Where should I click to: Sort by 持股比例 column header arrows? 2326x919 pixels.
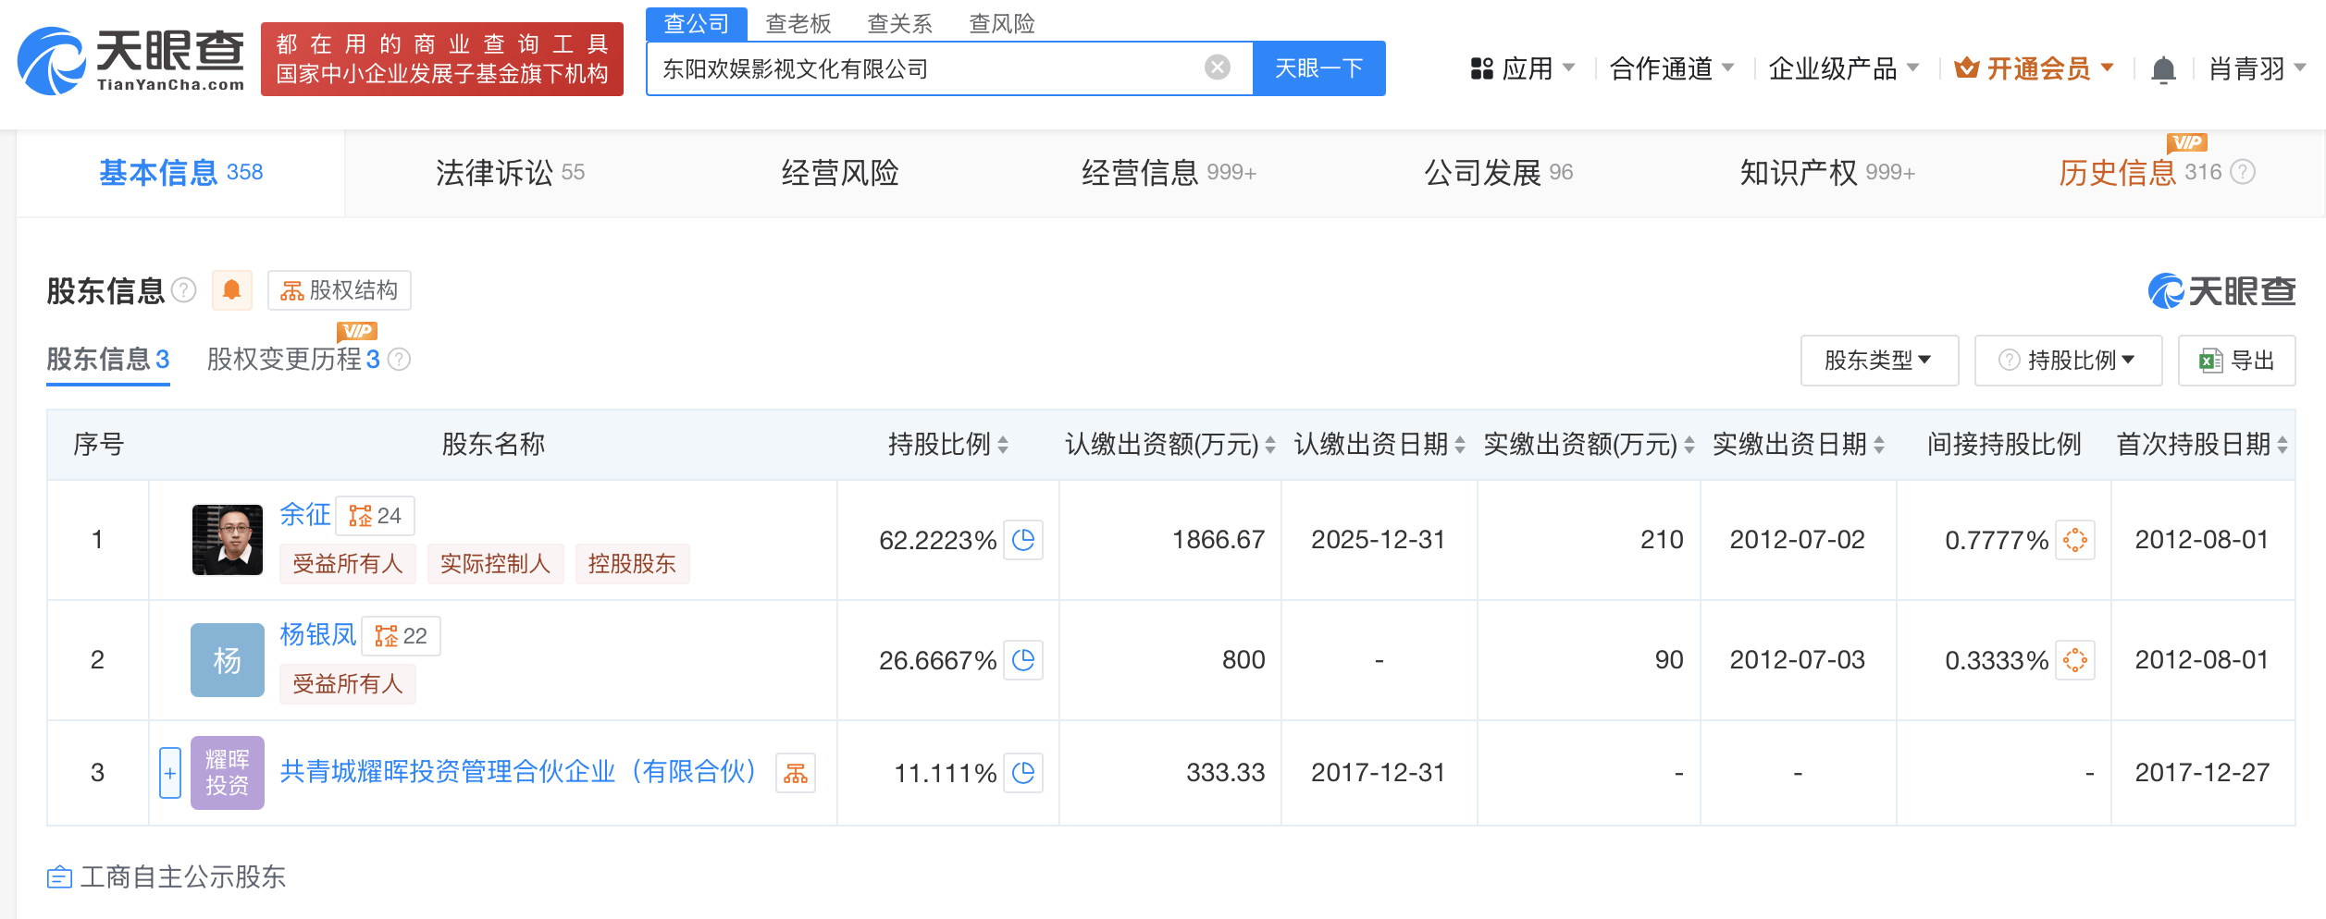pyautogui.click(x=1003, y=445)
